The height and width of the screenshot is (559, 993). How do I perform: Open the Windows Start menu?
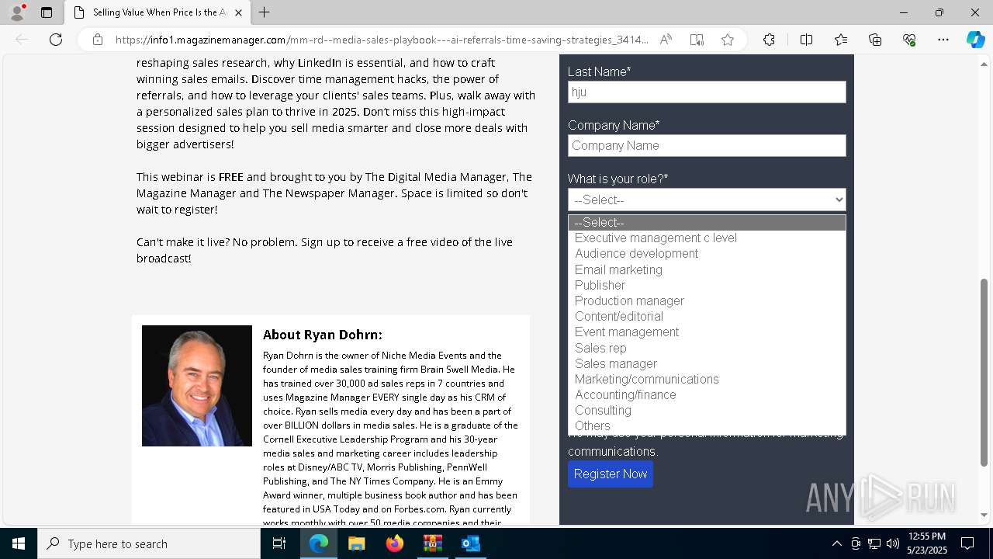19,543
